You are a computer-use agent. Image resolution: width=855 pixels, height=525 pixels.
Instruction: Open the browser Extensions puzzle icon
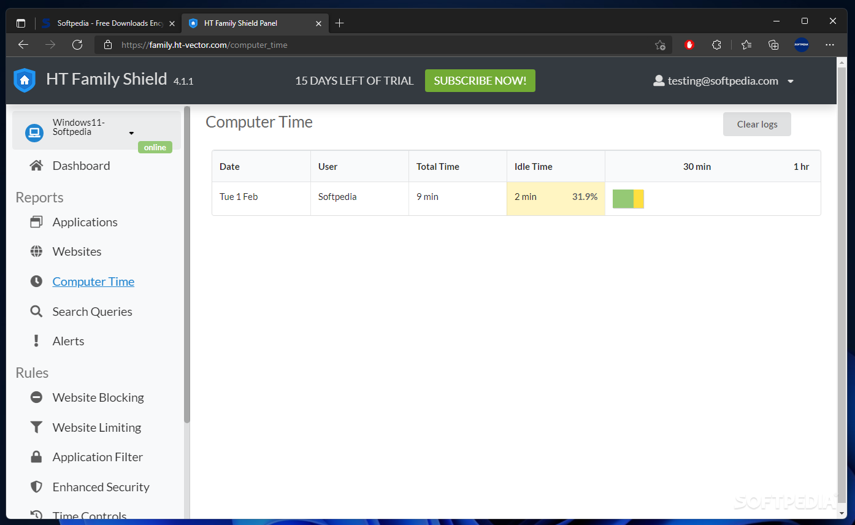pyautogui.click(x=716, y=45)
